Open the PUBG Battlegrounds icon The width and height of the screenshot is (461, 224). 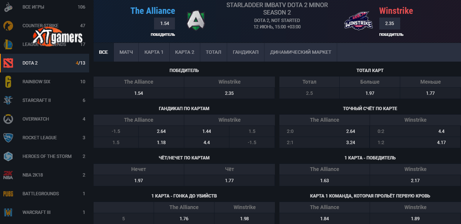pyautogui.click(x=8, y=194)
